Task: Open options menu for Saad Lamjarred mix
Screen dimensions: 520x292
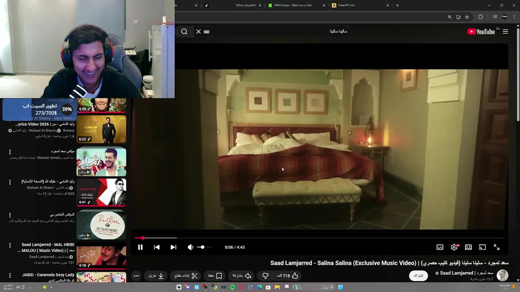Action: click(10, 152)
